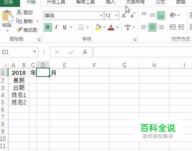Screen dimensions: 192x151
Task: Toggle center horizontal alignment
Action: (x=152, y=27)
